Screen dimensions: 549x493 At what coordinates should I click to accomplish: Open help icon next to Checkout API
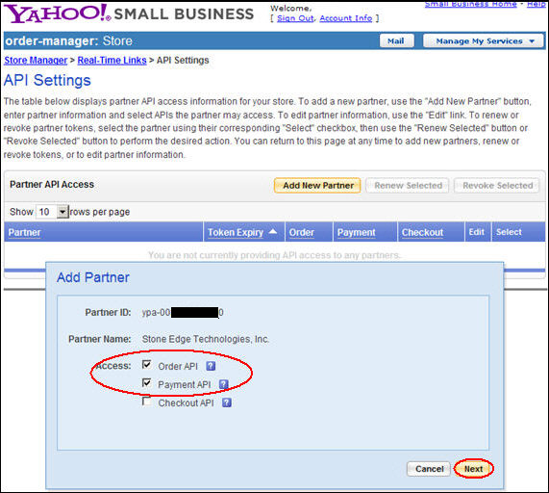pos(227,402)
